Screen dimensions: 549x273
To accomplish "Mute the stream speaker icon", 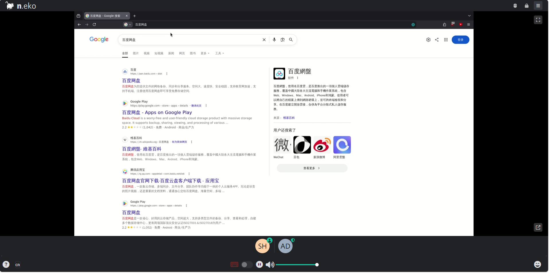I will pyautogui.click(x=270, y=265).
